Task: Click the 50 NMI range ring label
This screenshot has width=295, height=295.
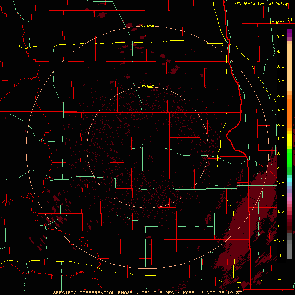Action: click(147, 87)
